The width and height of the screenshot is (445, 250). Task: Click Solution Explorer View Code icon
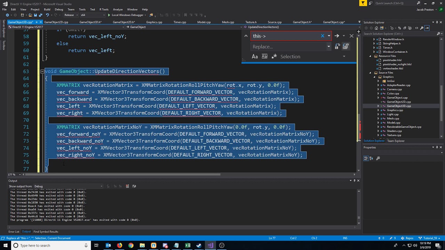tap(416, 28)
